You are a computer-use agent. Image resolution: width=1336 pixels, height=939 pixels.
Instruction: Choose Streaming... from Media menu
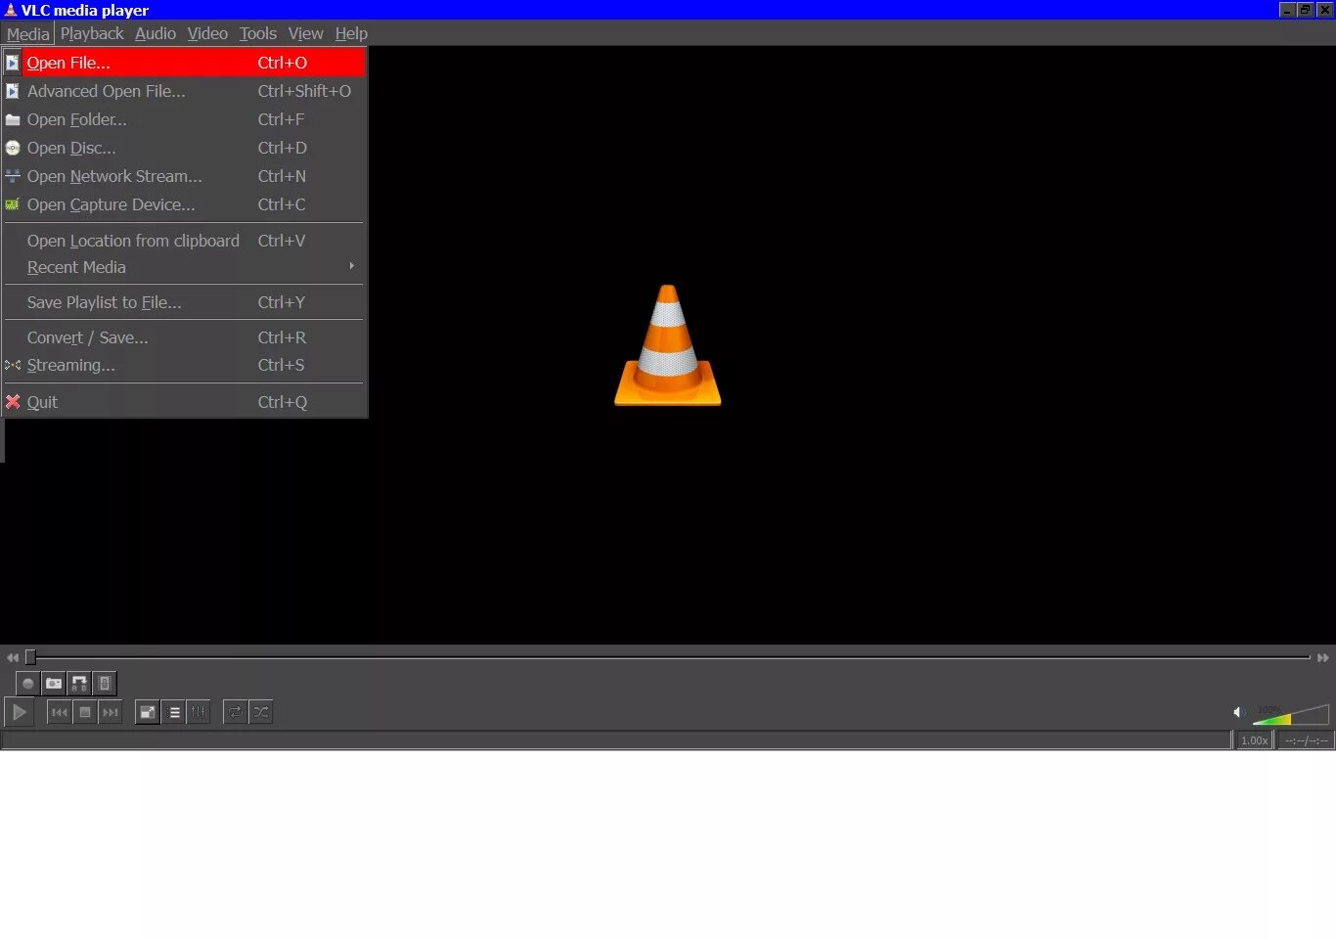[x=184, y=365]
